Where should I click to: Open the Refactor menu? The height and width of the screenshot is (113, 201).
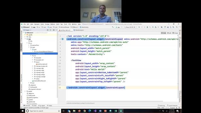(x=53, y=24)
